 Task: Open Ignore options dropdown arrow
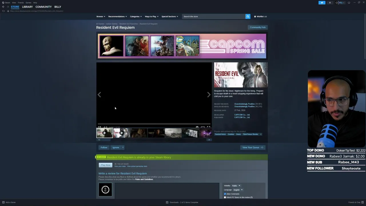(x=123, y=147)
